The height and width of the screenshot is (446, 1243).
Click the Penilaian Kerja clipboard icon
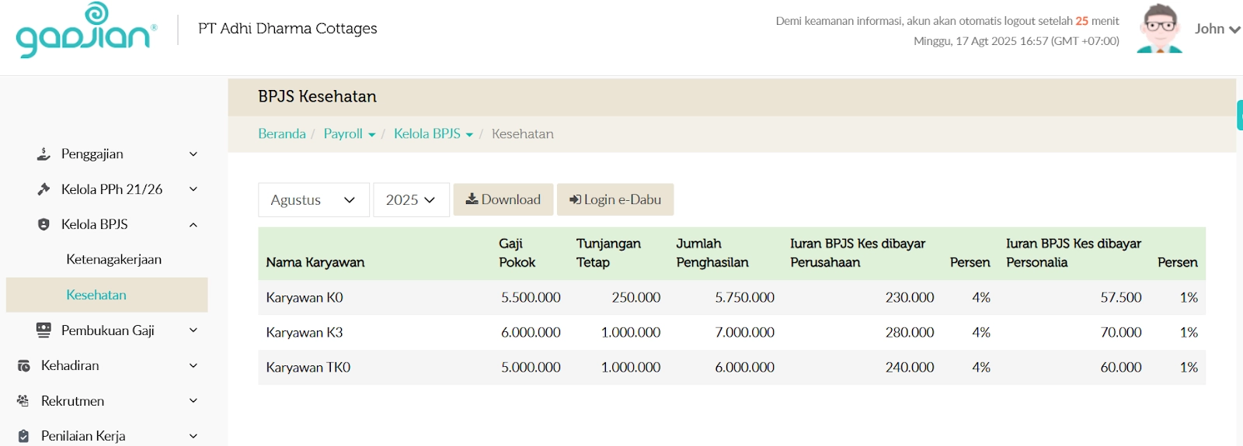(23, 436)
